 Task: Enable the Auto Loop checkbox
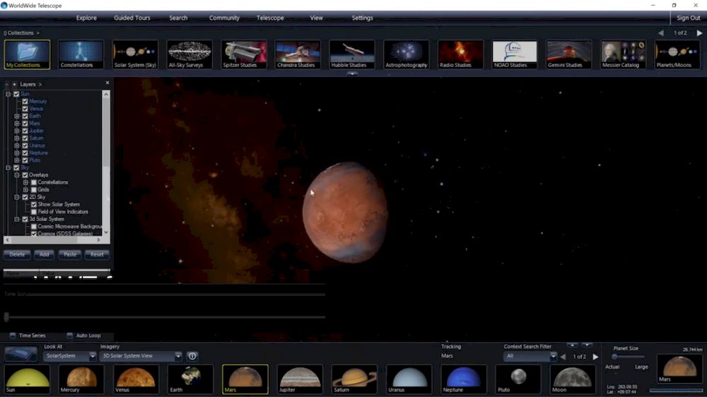(x=69, y=336)
